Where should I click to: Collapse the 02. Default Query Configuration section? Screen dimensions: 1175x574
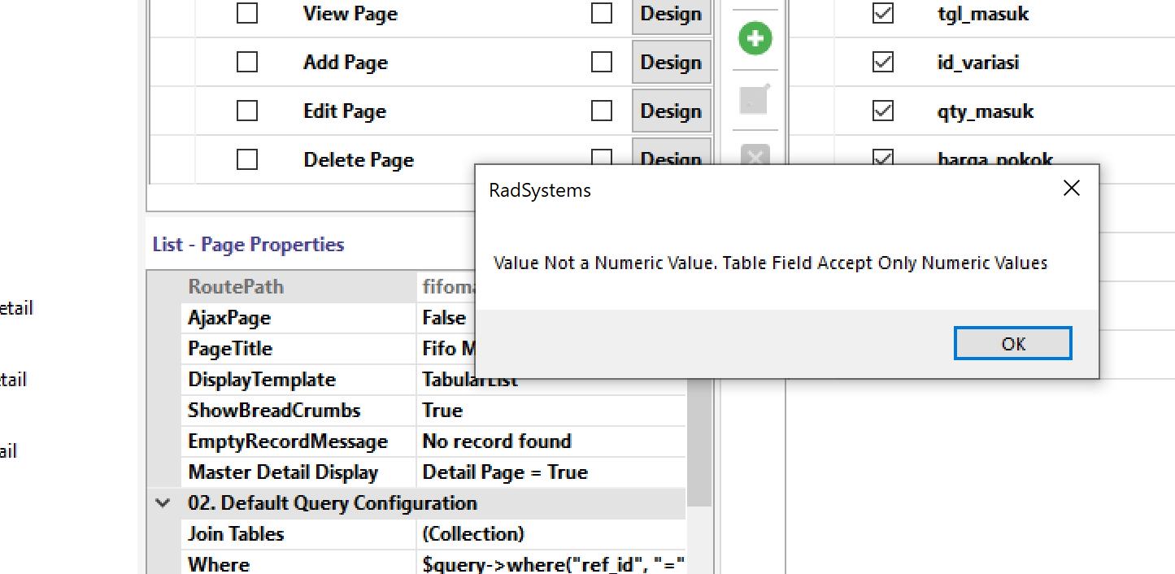pos(163,503)
